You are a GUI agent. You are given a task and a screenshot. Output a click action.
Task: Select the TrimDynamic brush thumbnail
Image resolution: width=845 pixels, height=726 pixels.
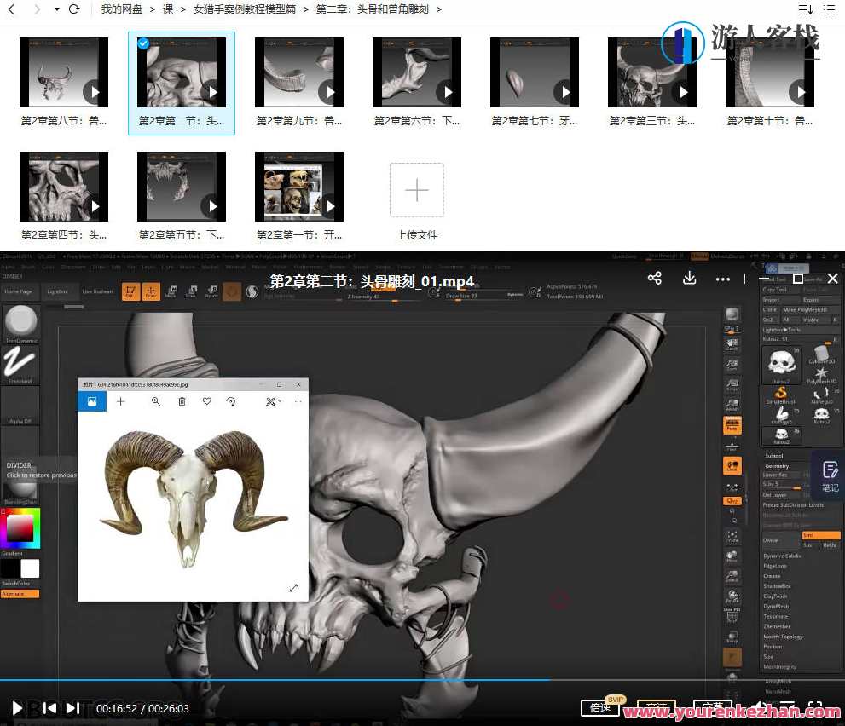click(x=20, y=322)
